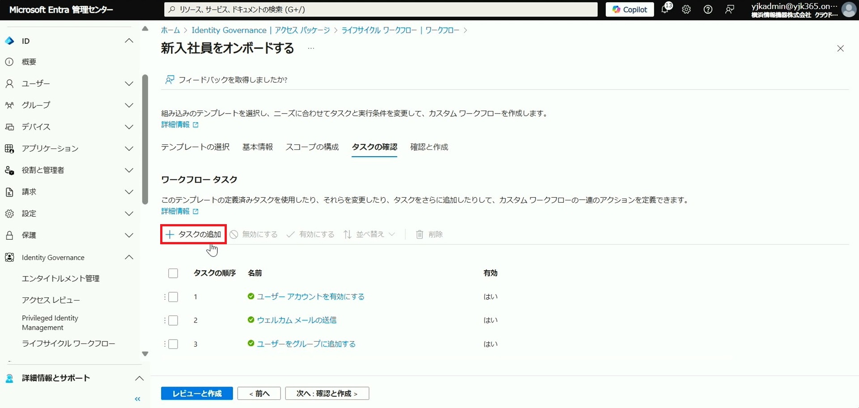
Task: Click the デバイス icon in the sidebar
Action: [9, 127]
